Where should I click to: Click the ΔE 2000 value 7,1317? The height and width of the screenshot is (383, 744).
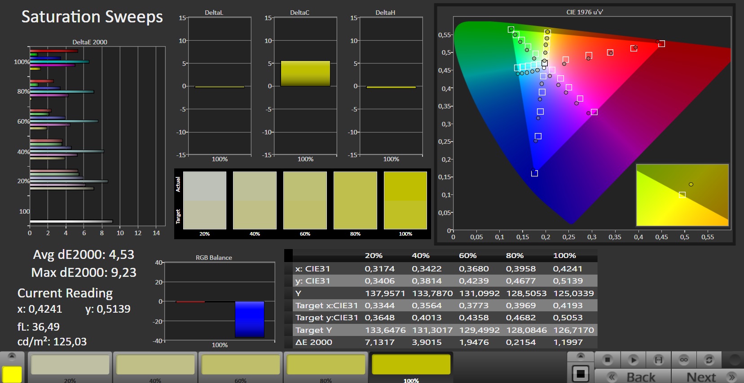pyautogui.click(x=379, y=342)
